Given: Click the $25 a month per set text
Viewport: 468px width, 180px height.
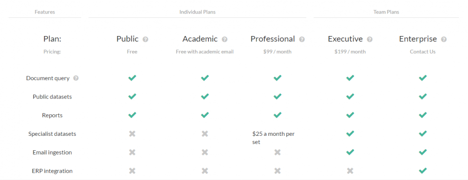Looking at the screenshot, I should coord(274,138).
